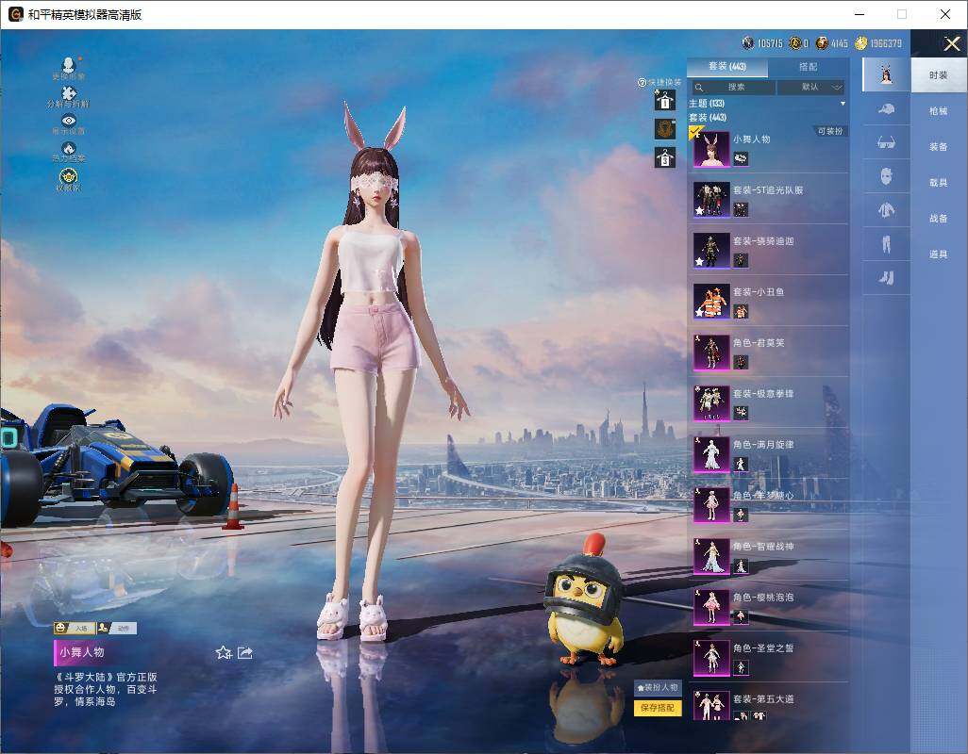Open the 装备 equipment menu

(x=939, y=147)
